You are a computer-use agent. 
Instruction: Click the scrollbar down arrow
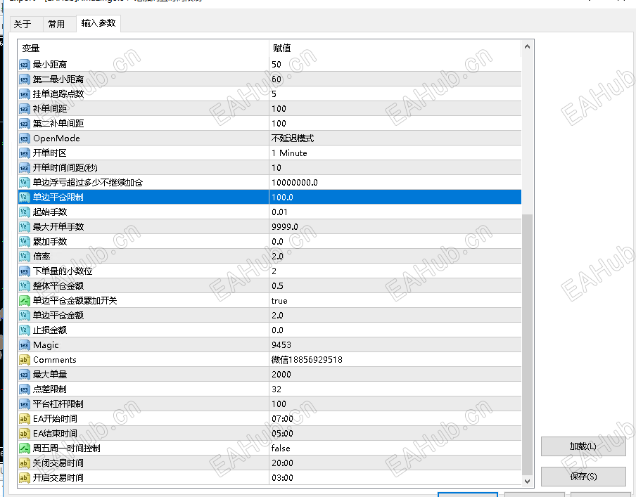527,482
